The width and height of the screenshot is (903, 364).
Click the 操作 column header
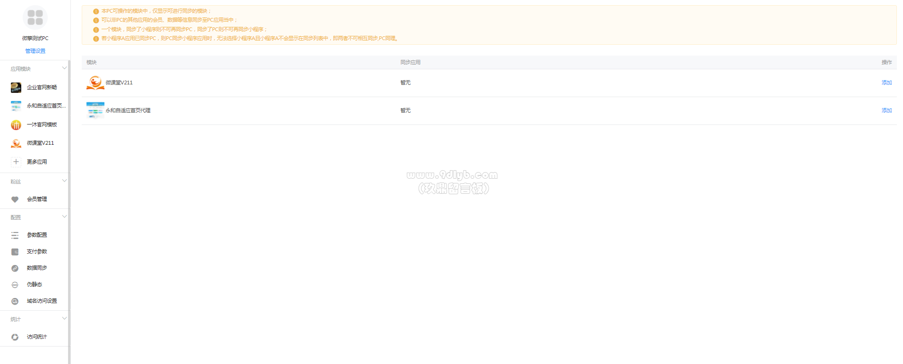point(886,62)
